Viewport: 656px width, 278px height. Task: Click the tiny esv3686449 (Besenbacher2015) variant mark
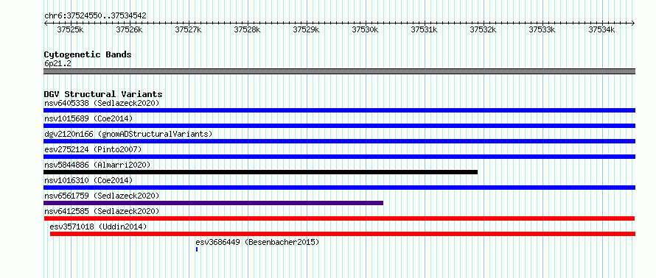click(197, 249)
